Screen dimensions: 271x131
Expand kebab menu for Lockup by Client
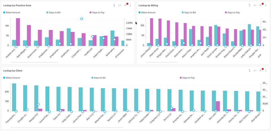(266, 70)
